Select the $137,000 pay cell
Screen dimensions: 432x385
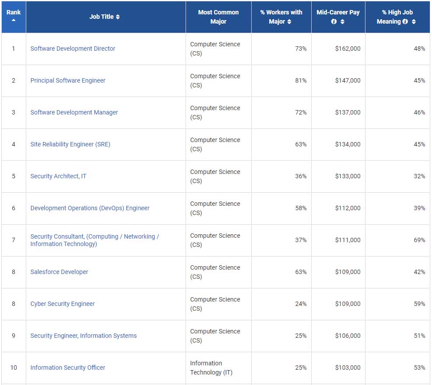coord(338,112)
